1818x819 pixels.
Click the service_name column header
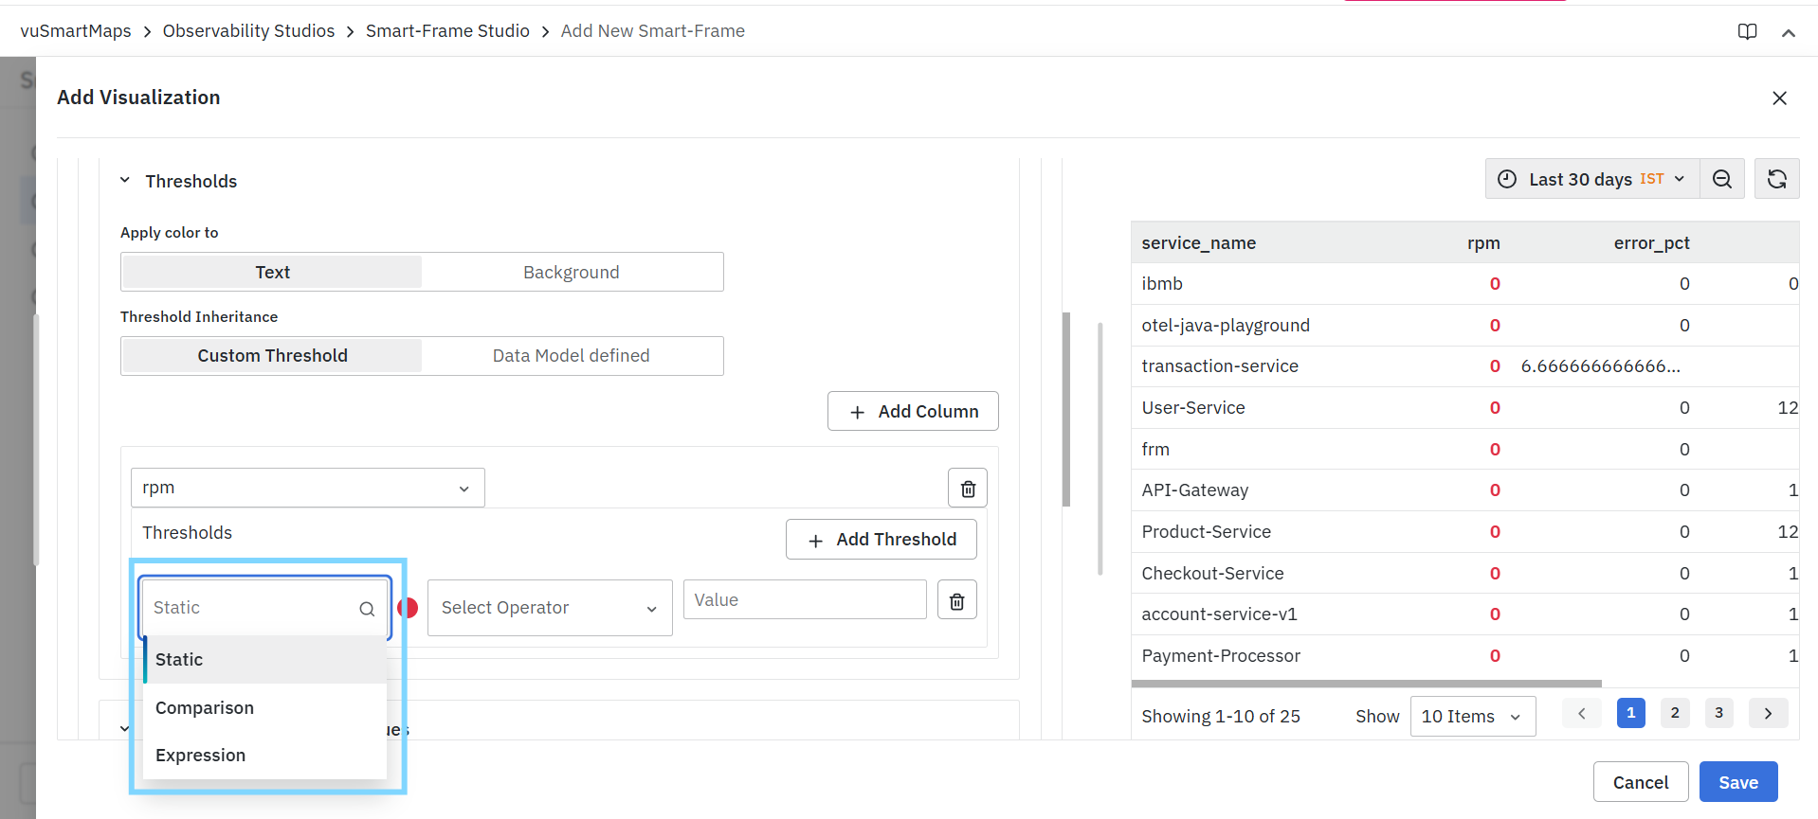tap(1198, 243)
